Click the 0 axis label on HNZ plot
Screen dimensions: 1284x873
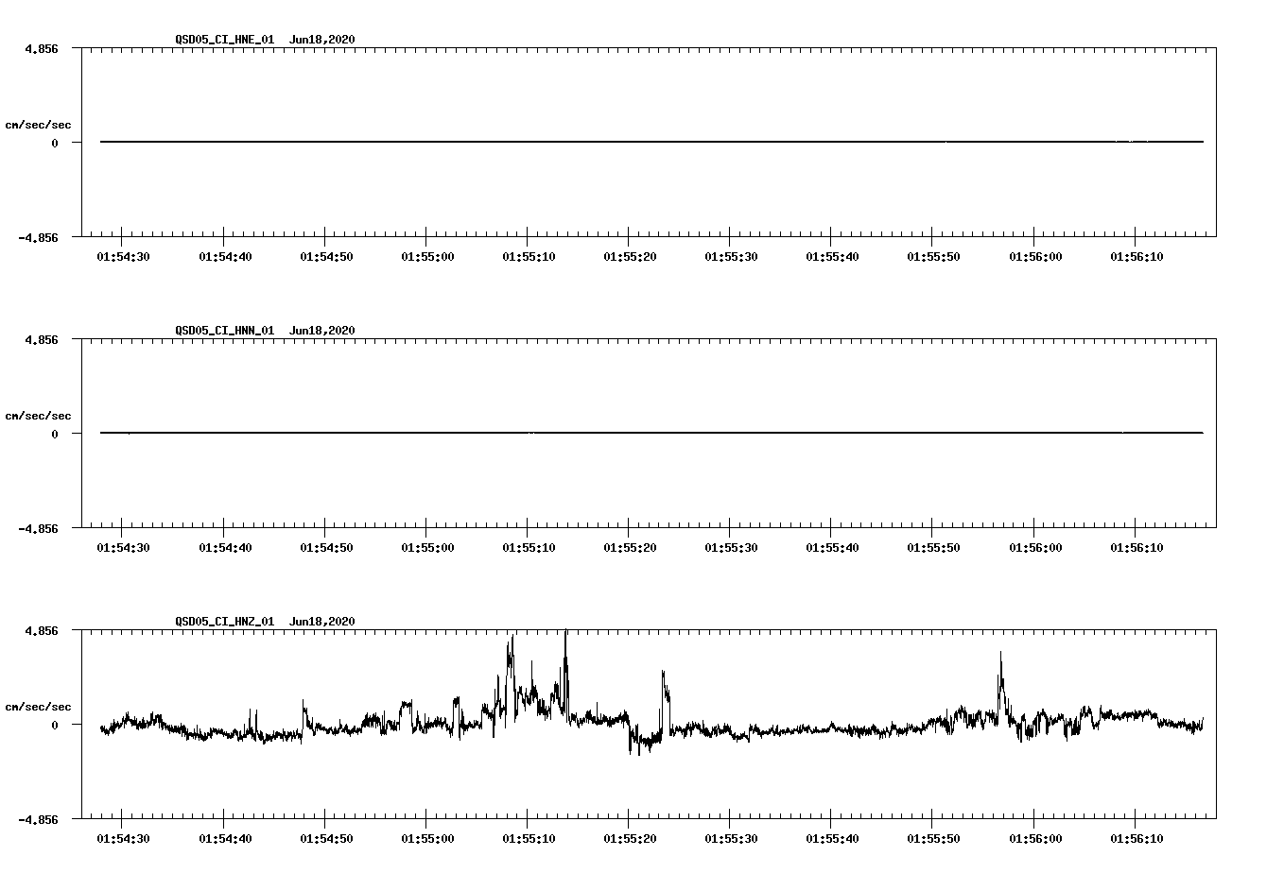click(x=55, y=726)
